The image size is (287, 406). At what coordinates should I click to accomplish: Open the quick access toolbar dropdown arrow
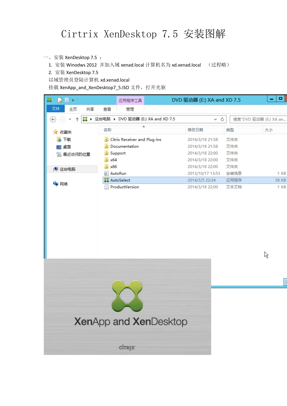pos(73,100)
